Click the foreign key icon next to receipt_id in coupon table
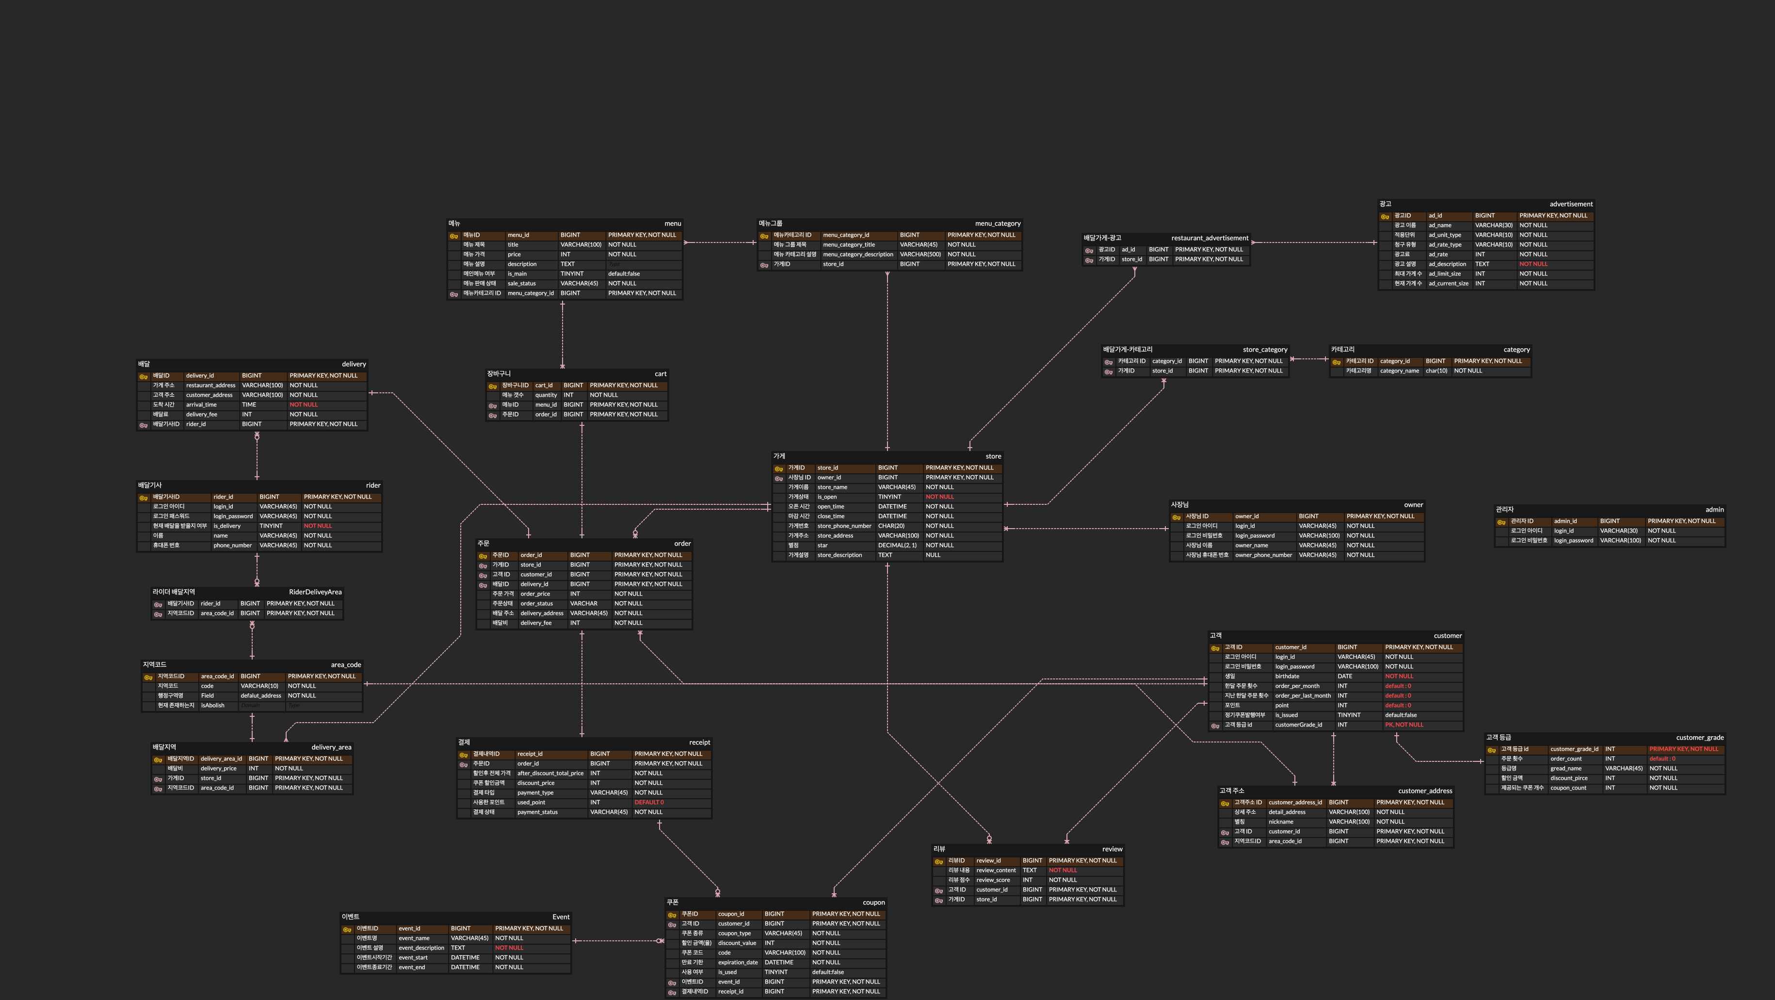This screenshot has width=1775, height=1000. click(672, 992)
